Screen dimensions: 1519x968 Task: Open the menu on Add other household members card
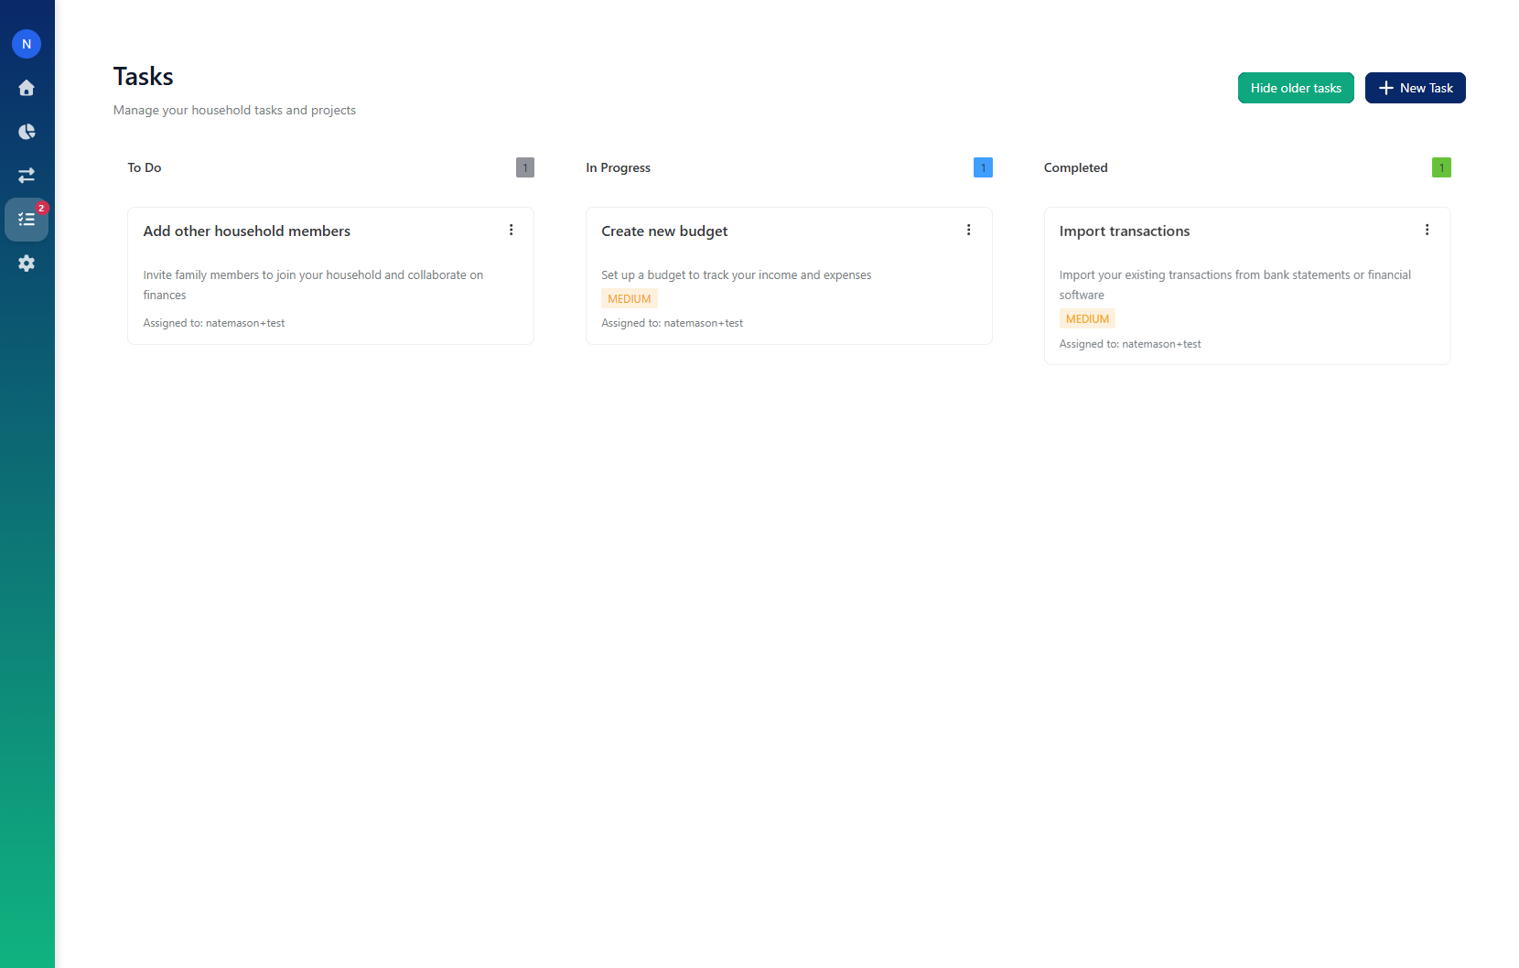click(512, 230)
